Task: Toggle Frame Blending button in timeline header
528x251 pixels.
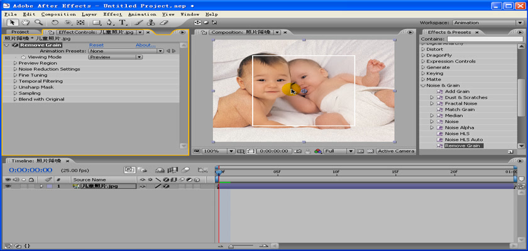Action: pyautogui.click(x=173, y=170)
